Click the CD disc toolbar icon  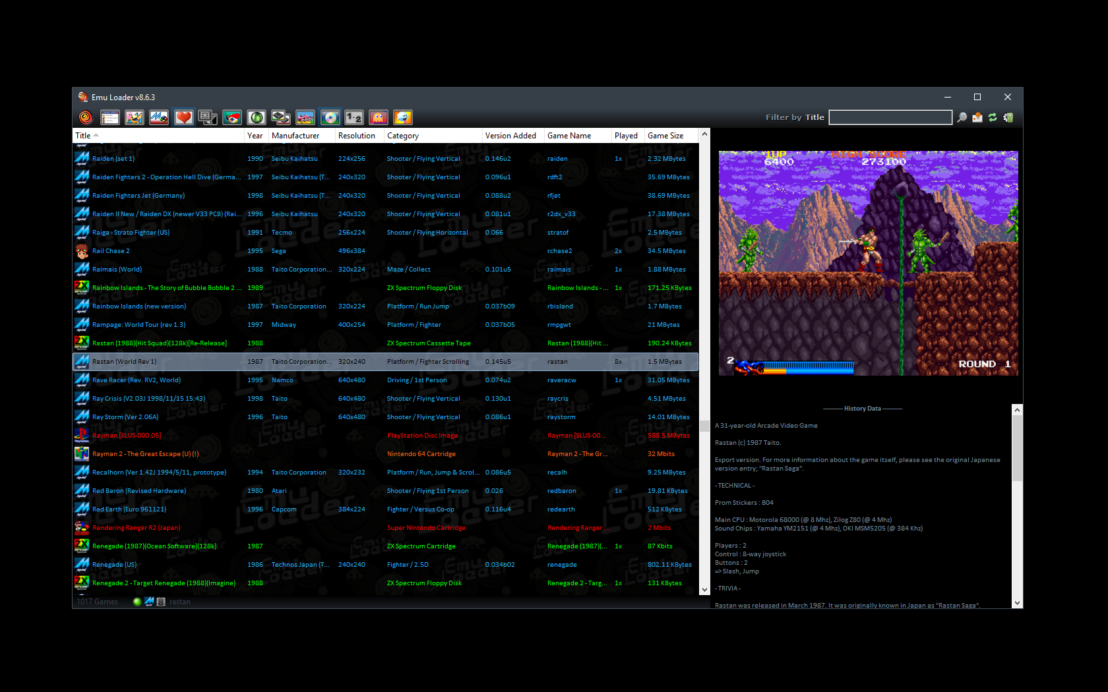pos(330,117)
